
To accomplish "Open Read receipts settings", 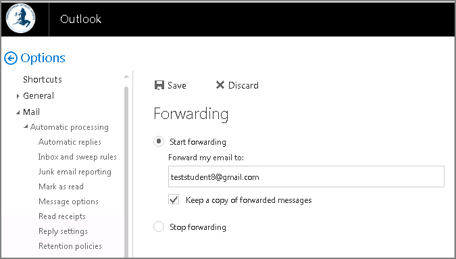I will click(x=62, y=216).
